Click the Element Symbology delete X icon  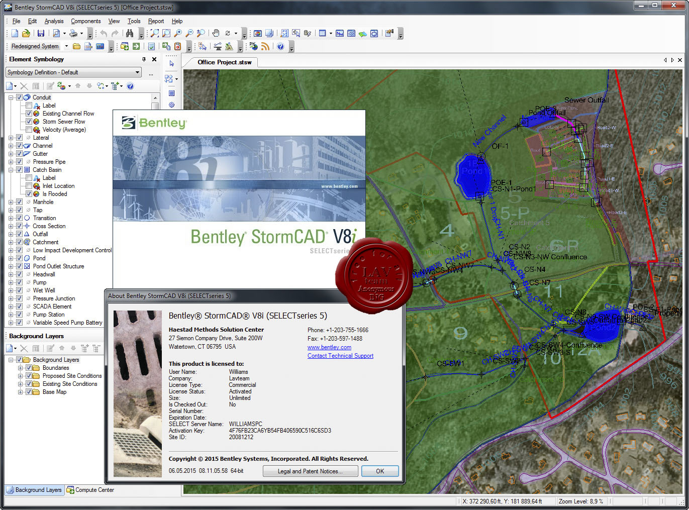[x=24, y=86]
